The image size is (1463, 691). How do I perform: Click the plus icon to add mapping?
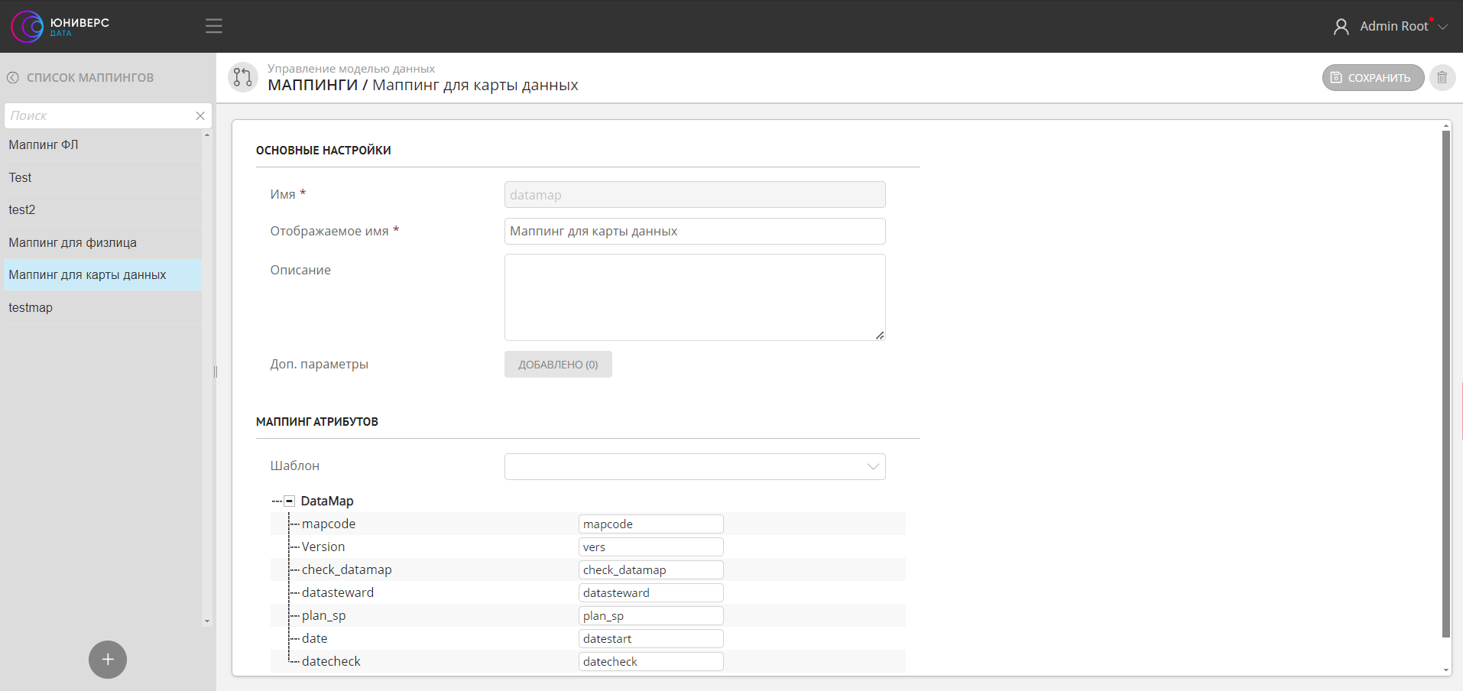(108, 659)
